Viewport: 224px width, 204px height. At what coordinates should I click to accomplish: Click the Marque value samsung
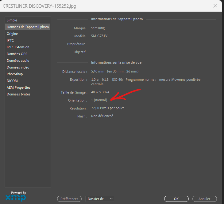[x=98, y=28]
